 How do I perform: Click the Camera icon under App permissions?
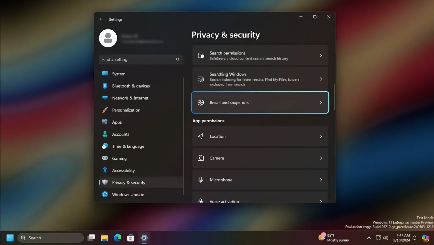click(x=201, y=158)
